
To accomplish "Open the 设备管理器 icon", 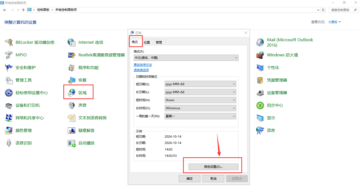I will pyautogui.click(x=260, y=93).
